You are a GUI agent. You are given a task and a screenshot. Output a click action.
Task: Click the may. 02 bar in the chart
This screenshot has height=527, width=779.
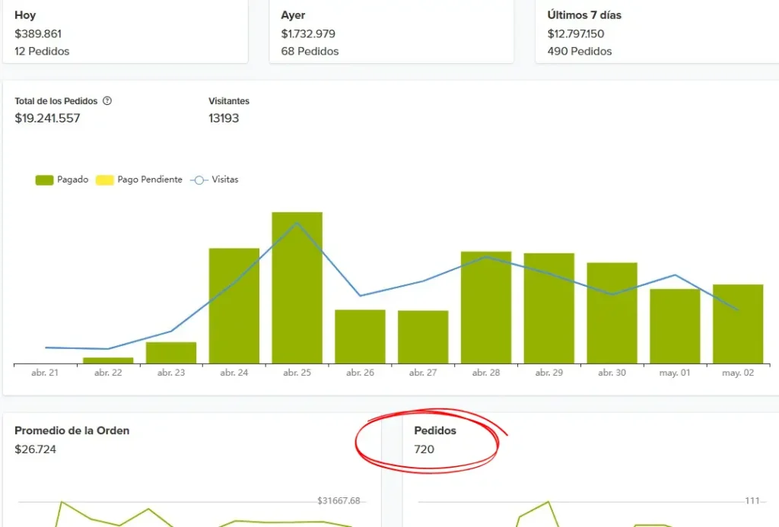(x=737, y=324)
